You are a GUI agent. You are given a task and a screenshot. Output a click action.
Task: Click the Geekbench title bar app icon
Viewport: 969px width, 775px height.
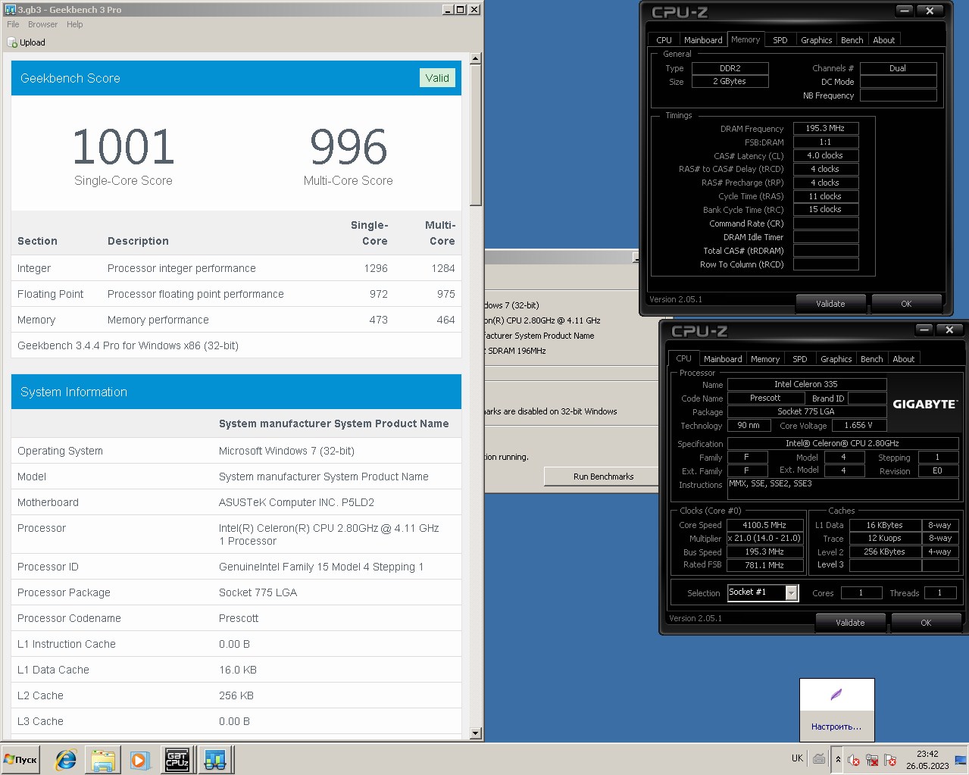tap(10, 9)
